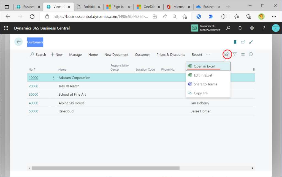Open help question mark icon
Screen dimensions: 282x177
point(264,28)
